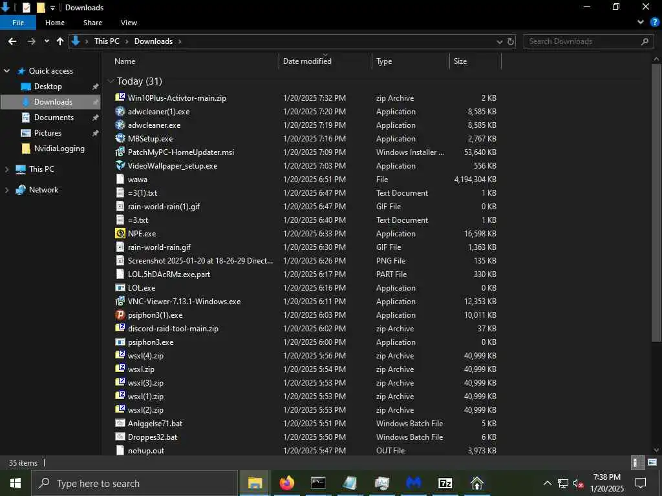Click the Search Downloads field
This screenshot has height=496, width=662.
588,41
